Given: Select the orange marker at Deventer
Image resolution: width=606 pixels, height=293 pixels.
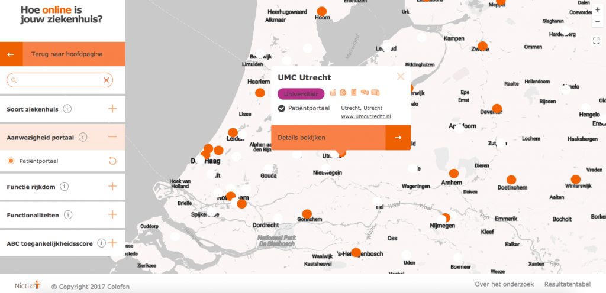Looking at the screenshot, I should point(497,109).
